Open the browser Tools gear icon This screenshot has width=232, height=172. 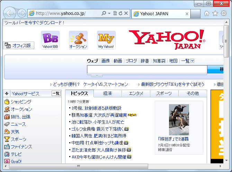tap(224, 13)
